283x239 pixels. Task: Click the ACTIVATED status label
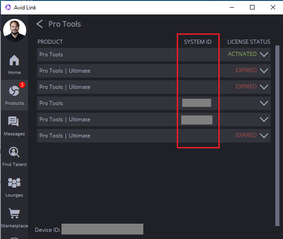[x=242, y=54]
